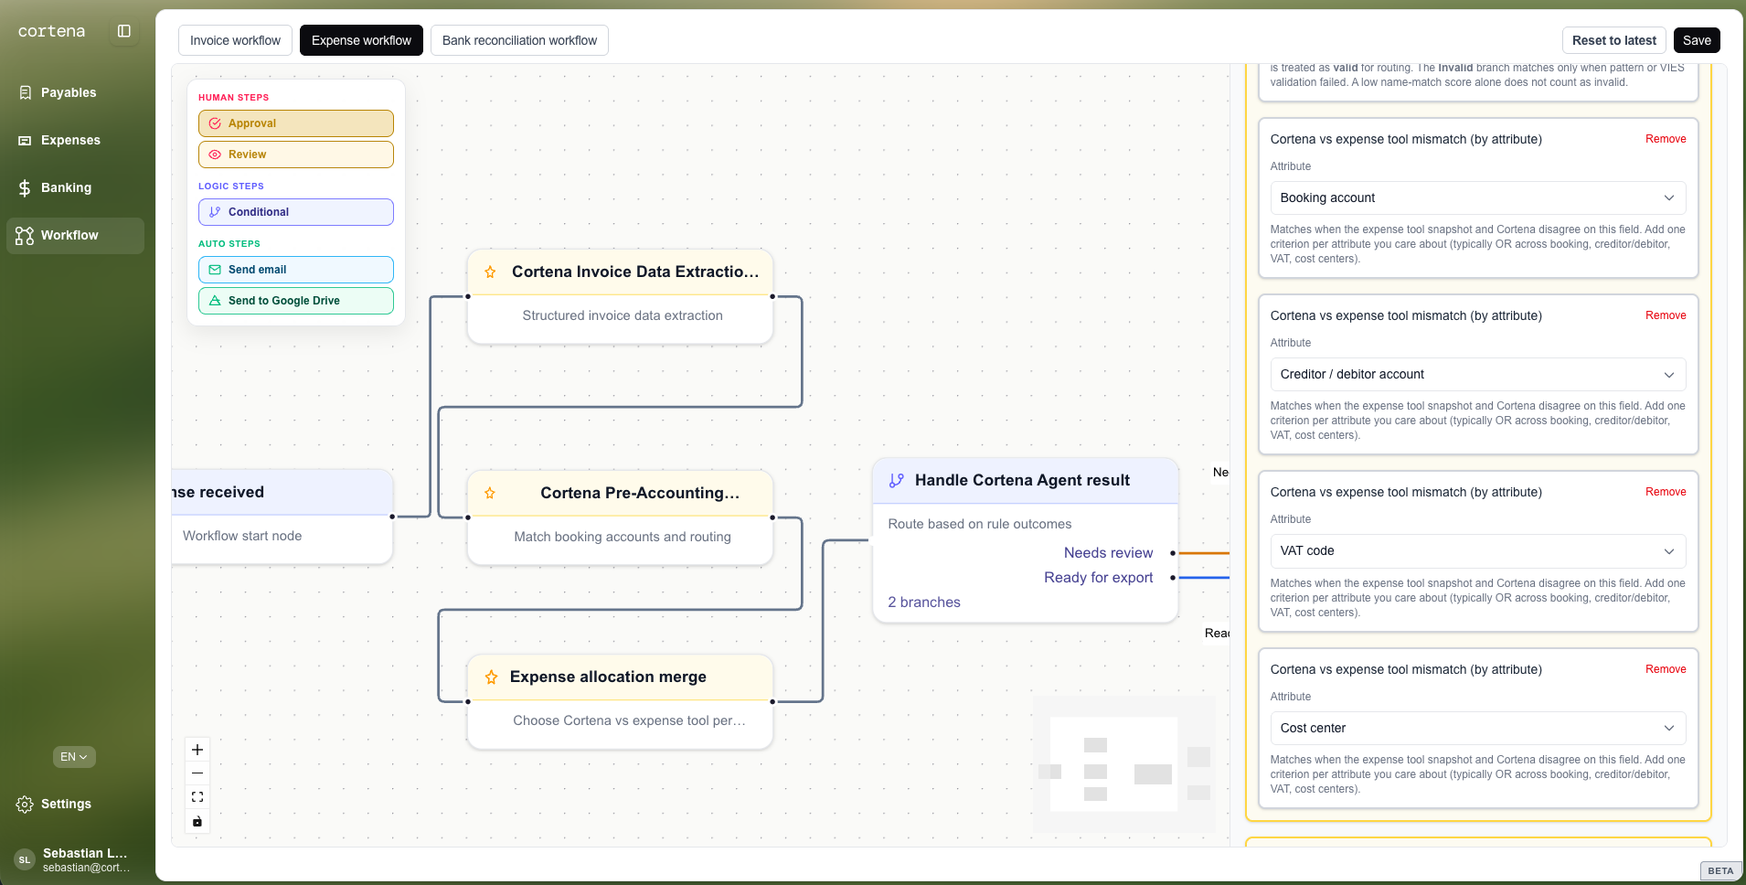This screenshot has height=885, width=1746.
Task: Toggle canvas lock interactivity
Action: click(197, 821)
